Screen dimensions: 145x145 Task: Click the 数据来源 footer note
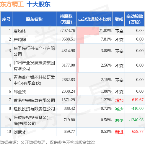click(x=48, y=142)
